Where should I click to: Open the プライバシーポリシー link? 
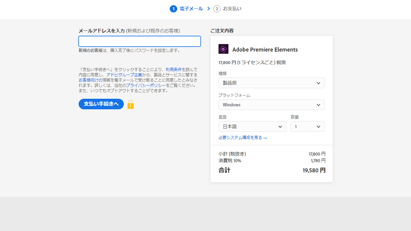[x=146, y=85]
